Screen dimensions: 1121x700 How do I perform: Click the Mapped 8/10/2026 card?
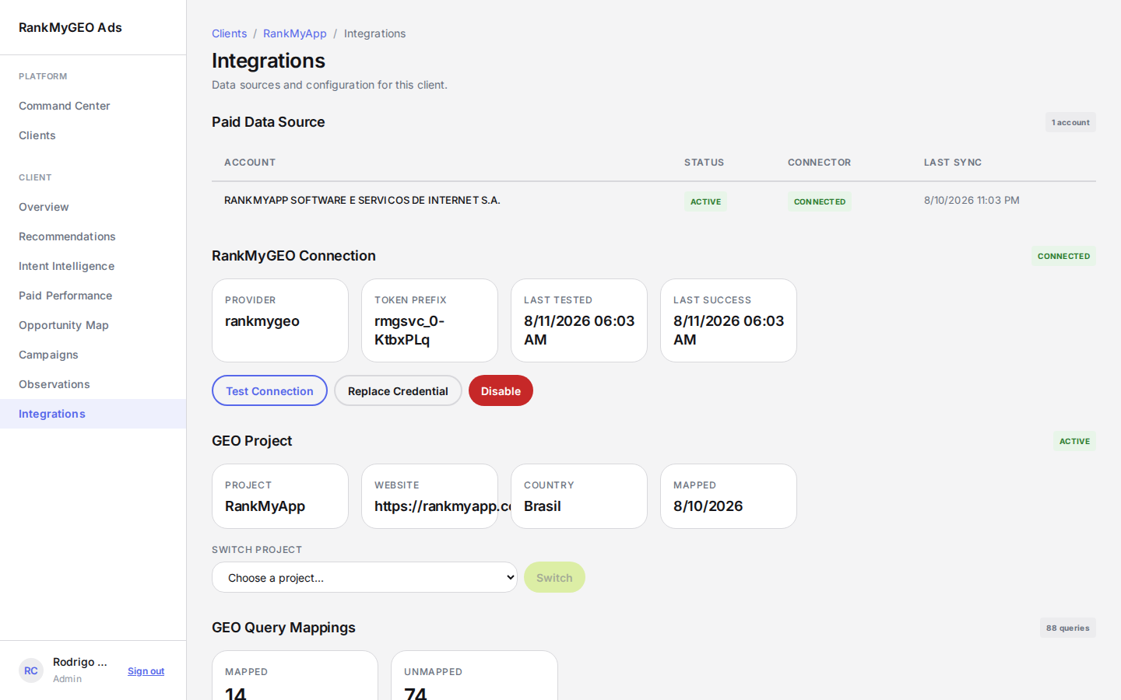click(x=729, y=496)
